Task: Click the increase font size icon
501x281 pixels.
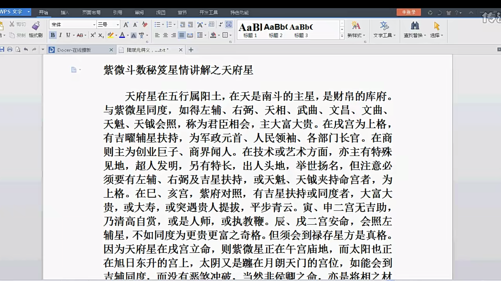Action: (126, 25)
